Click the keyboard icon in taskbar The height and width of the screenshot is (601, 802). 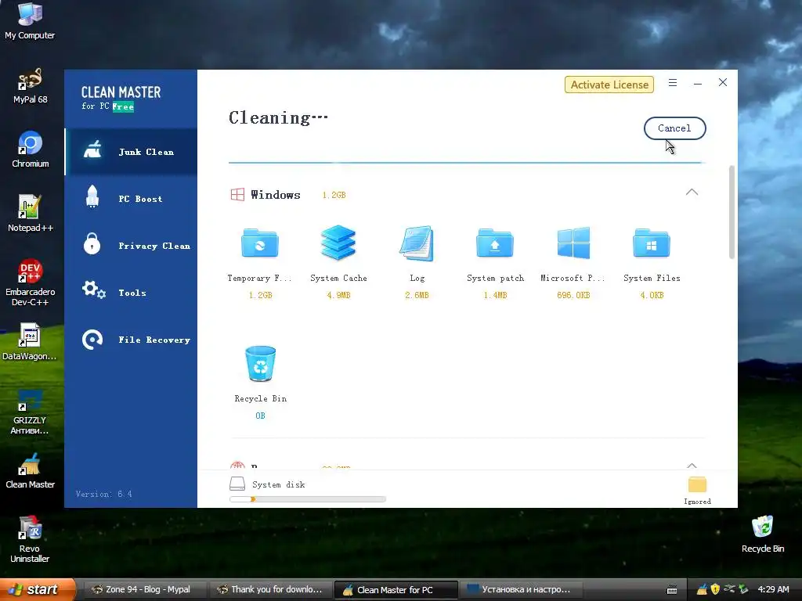pos(672,590)
